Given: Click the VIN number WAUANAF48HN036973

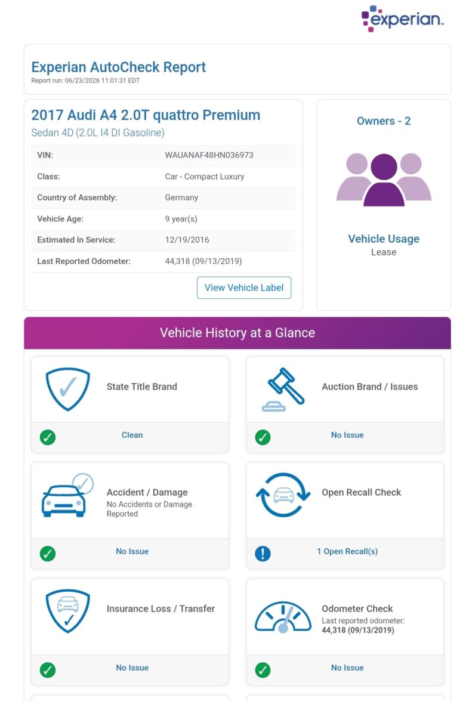Looking at the screenshot, I should point(209,155).
